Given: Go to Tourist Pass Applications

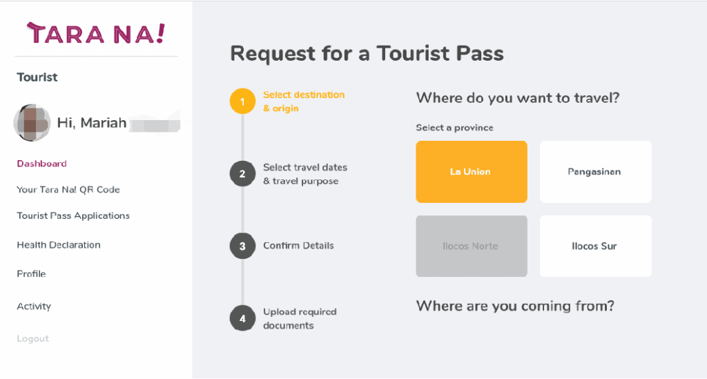Looking at the screenshot, I should point(73,216).
